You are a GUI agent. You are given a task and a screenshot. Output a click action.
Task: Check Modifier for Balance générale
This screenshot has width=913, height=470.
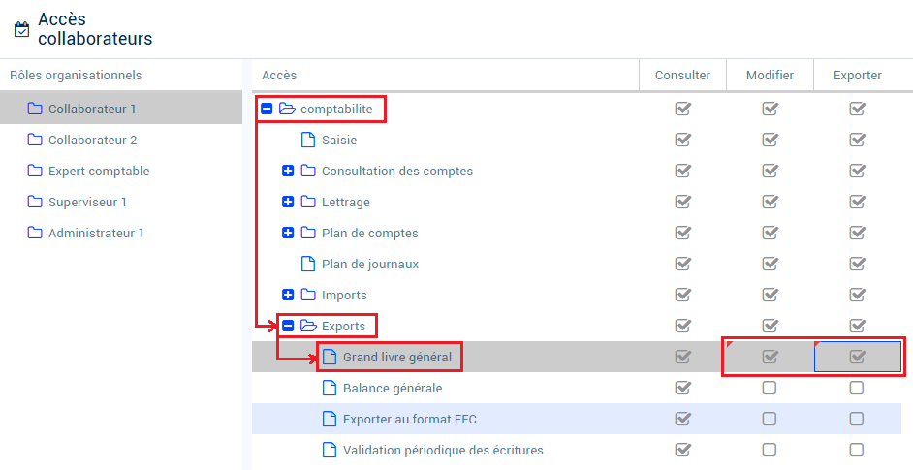(x=770, y=388)
